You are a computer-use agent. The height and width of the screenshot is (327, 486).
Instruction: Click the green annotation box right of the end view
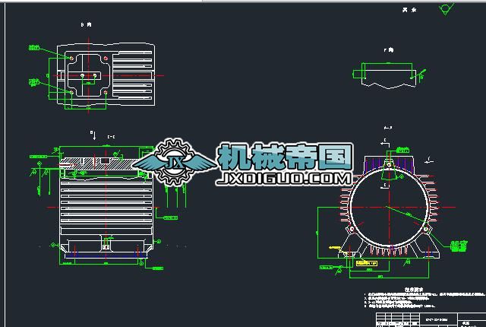point(459,246)
